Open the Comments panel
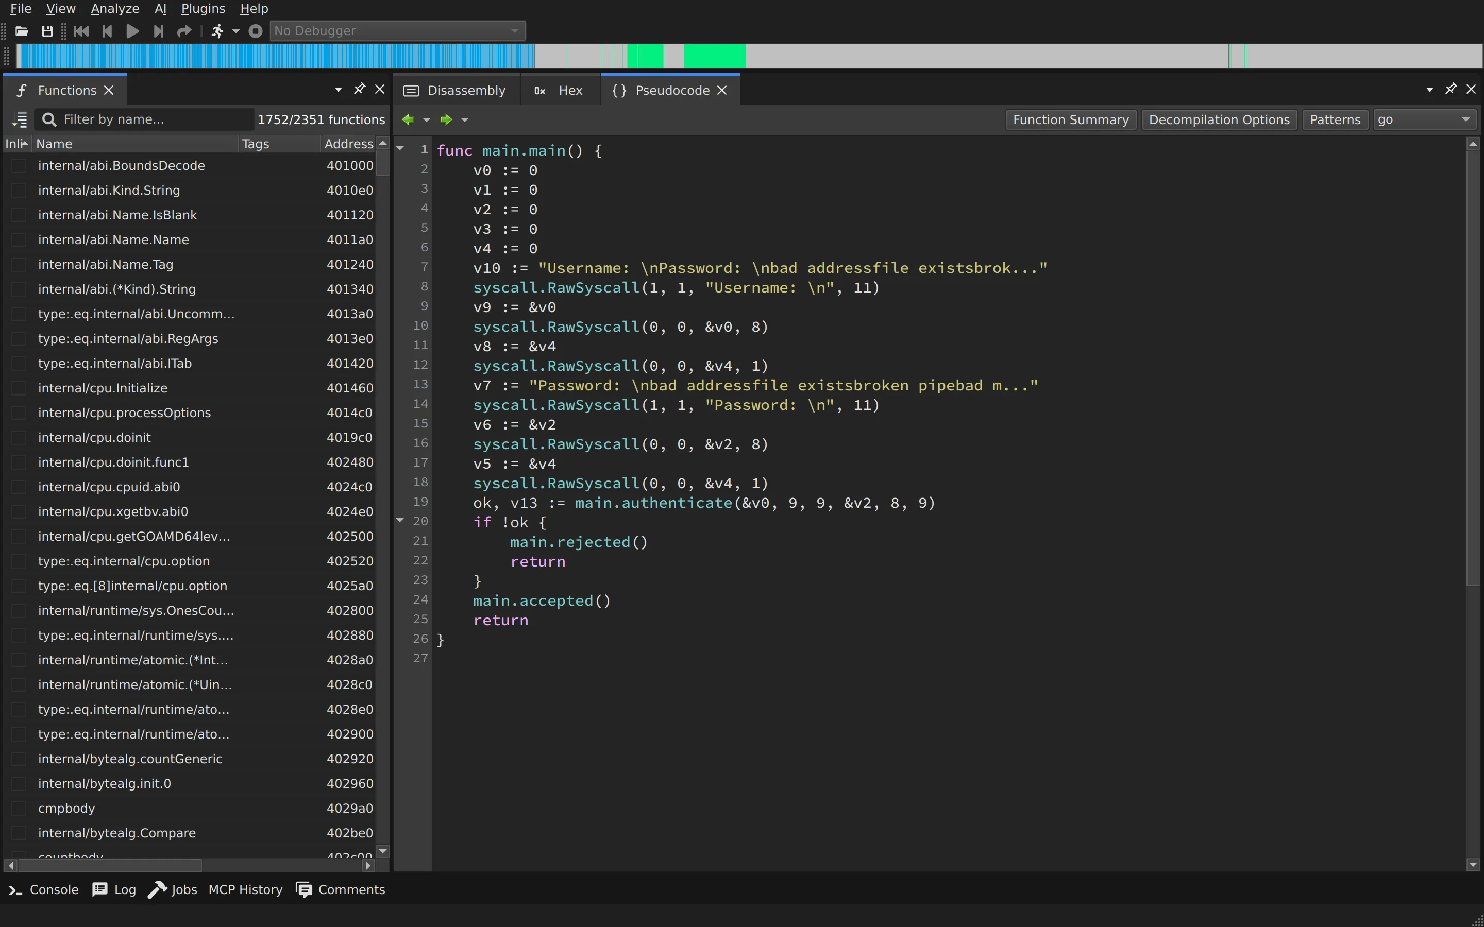The height and width of the screenshot is (927, 1484). pos(340,889)
